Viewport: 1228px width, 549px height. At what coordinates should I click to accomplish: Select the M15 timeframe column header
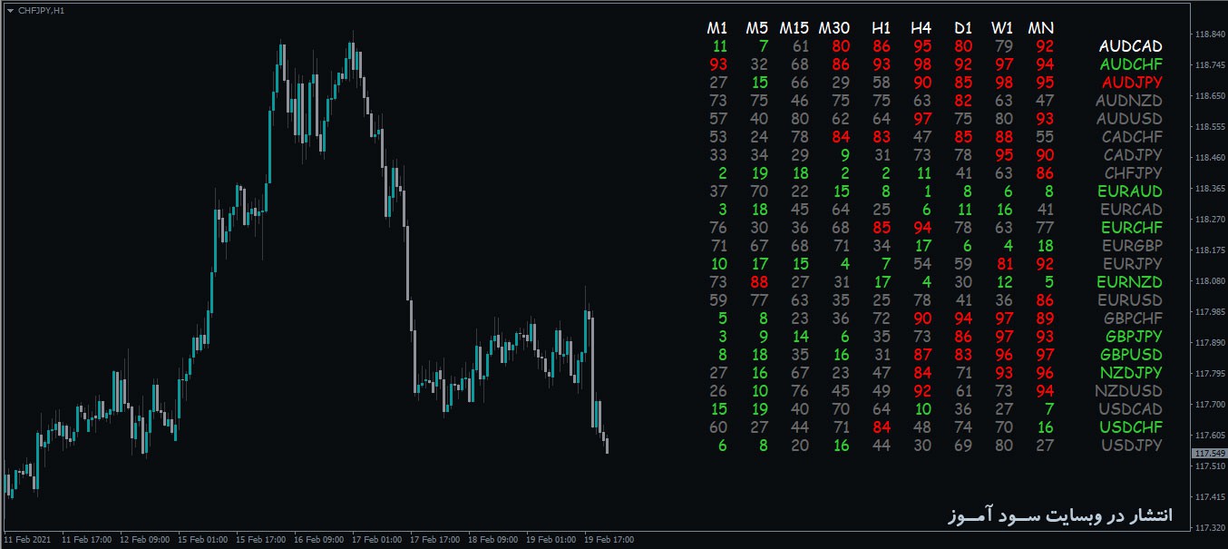point(794,28)
